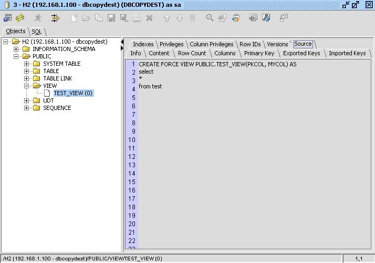The image size is (375, 263).
Task: Select TEST_VIEW (0) in the tree
Action: pos(72,93)
